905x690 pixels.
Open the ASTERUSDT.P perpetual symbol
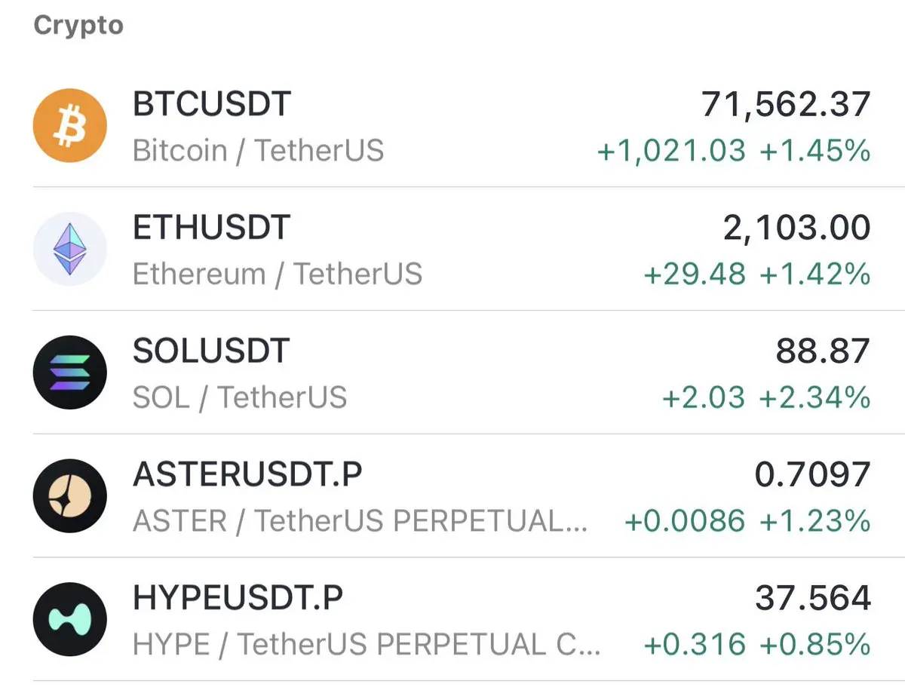(x=247, y=474)
